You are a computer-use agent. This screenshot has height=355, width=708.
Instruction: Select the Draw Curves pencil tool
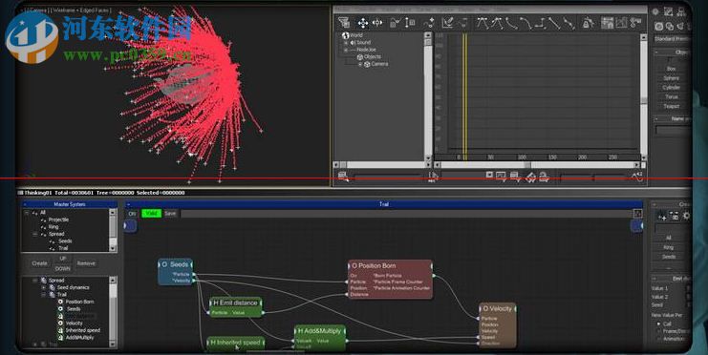(x=447, y=23)
